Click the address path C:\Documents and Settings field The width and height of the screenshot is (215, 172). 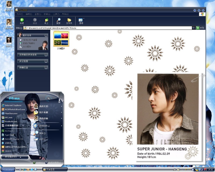click(x=107, y=28)
